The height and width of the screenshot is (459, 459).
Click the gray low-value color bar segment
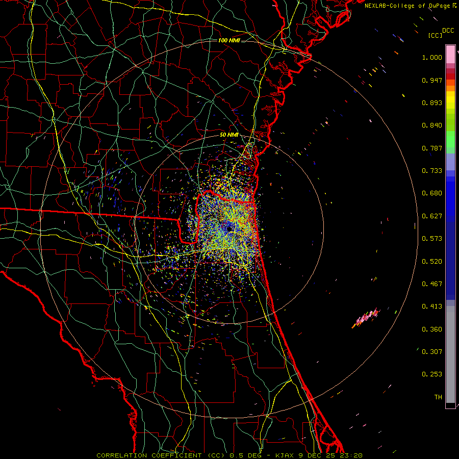pyautogui.click(x=450, y=354)
